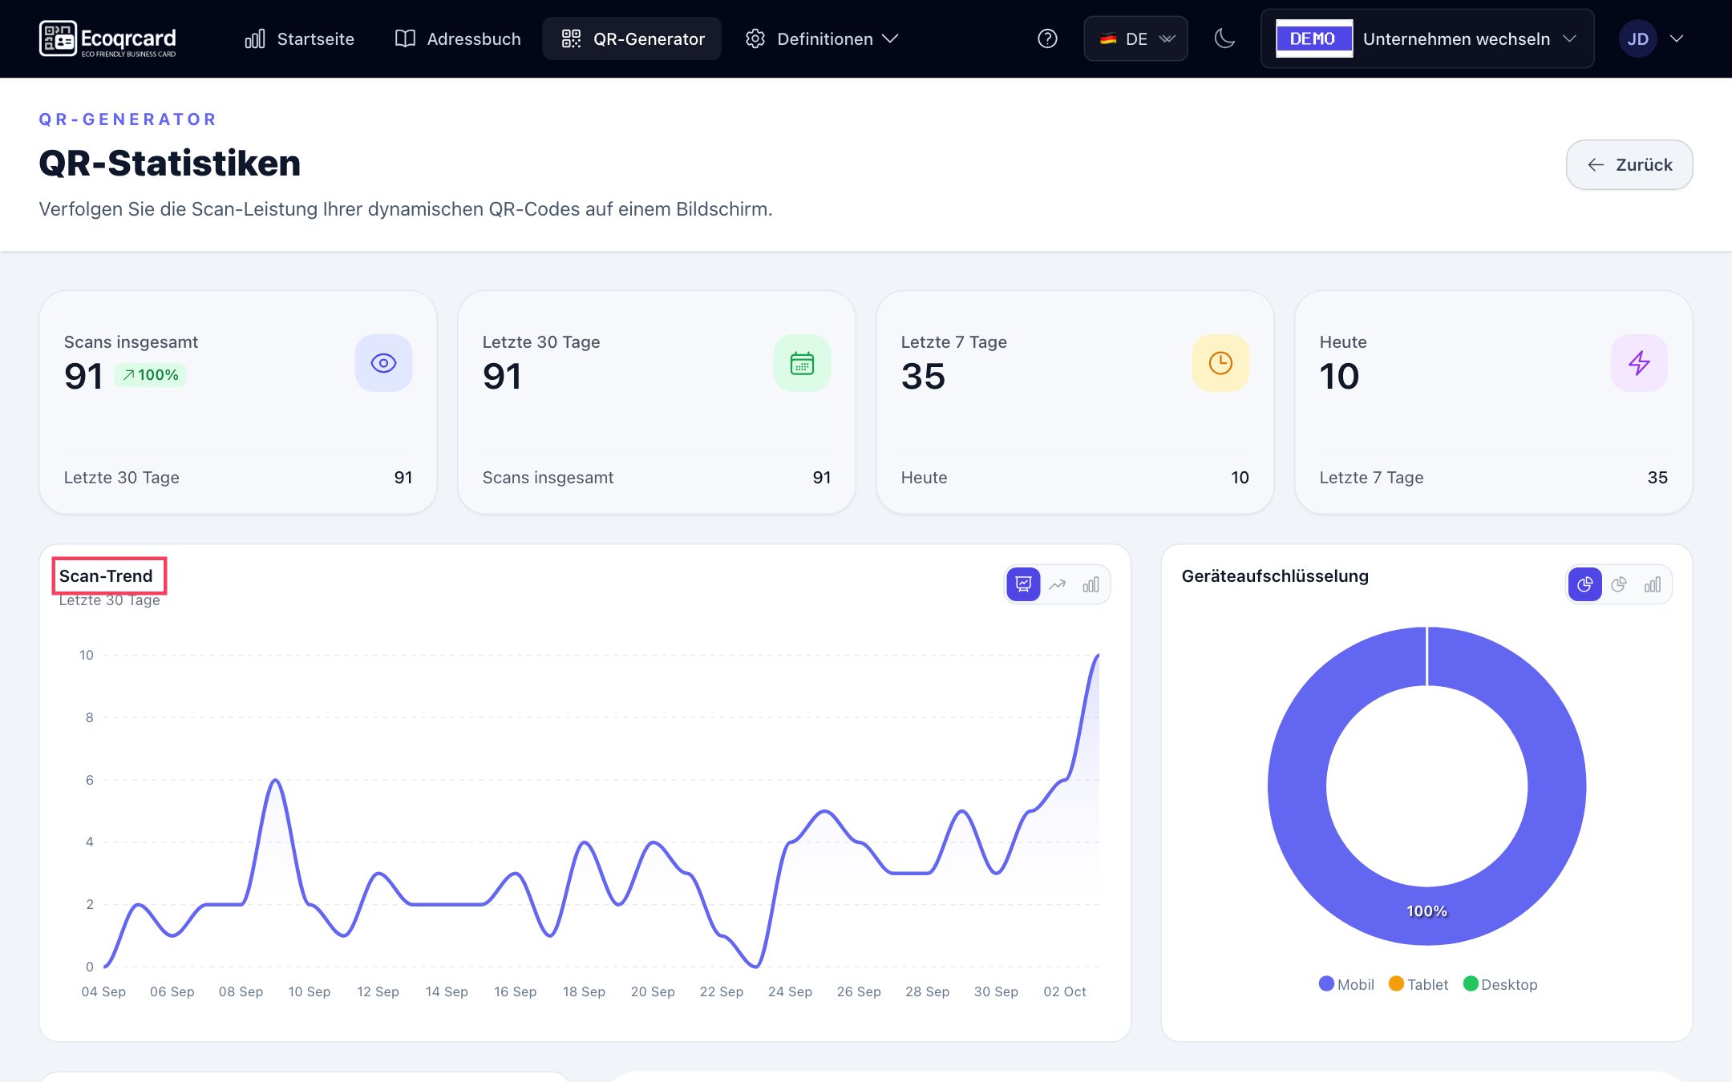Click the Letzte 7 Tage value 35
This screenshot has height=1082, width=1732.
point(923,376)
